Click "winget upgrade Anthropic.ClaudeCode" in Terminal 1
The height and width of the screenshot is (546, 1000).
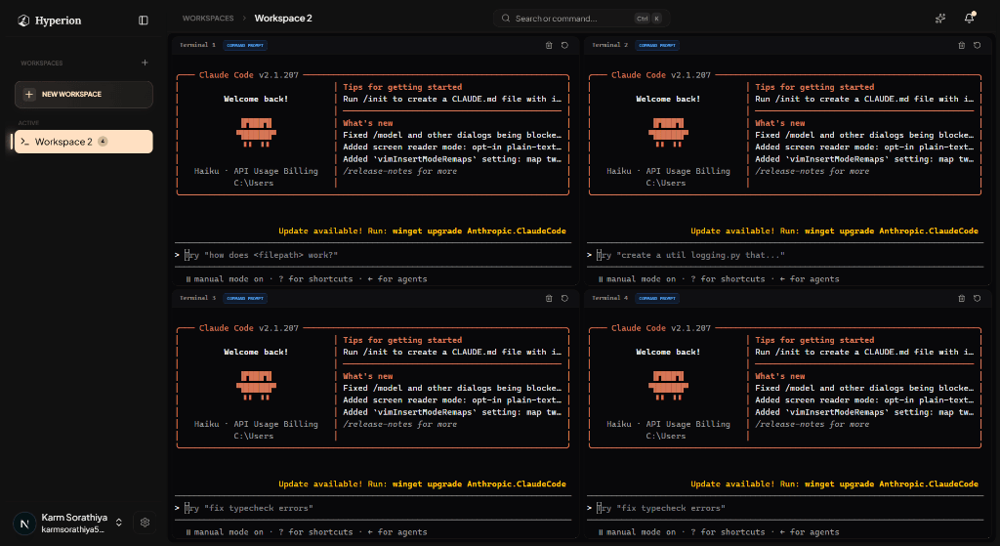479,231
